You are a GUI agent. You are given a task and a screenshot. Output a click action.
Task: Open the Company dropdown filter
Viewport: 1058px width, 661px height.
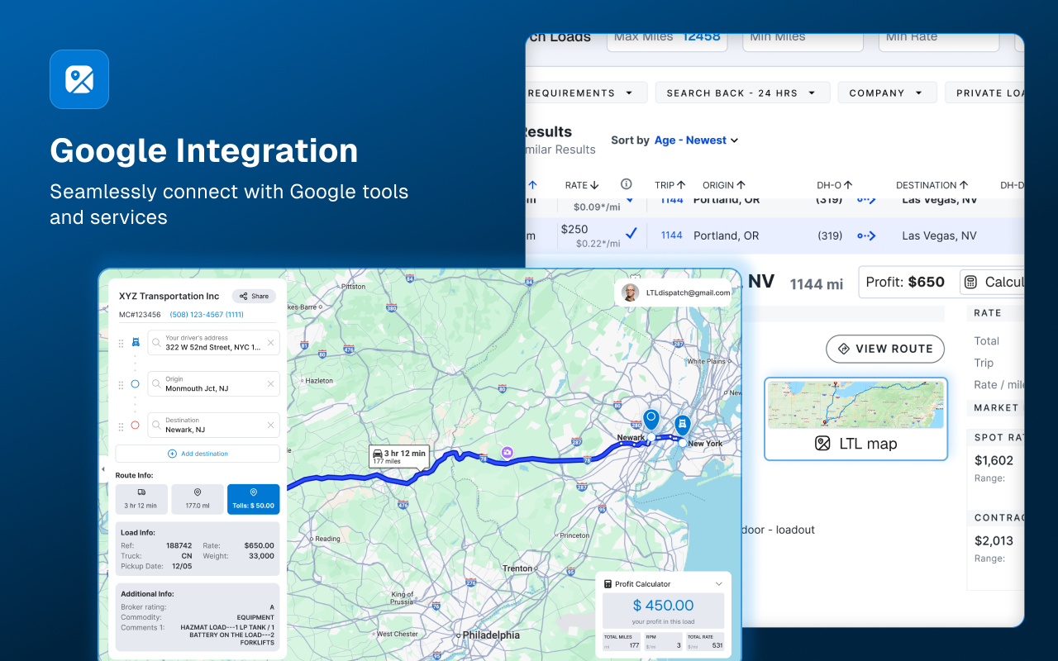(887, 93)
